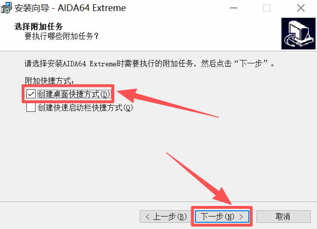Click the left chevron on 上一步 button
Image resolution: width=317 pixels, height=229 pixels.
tap(147, 217)
